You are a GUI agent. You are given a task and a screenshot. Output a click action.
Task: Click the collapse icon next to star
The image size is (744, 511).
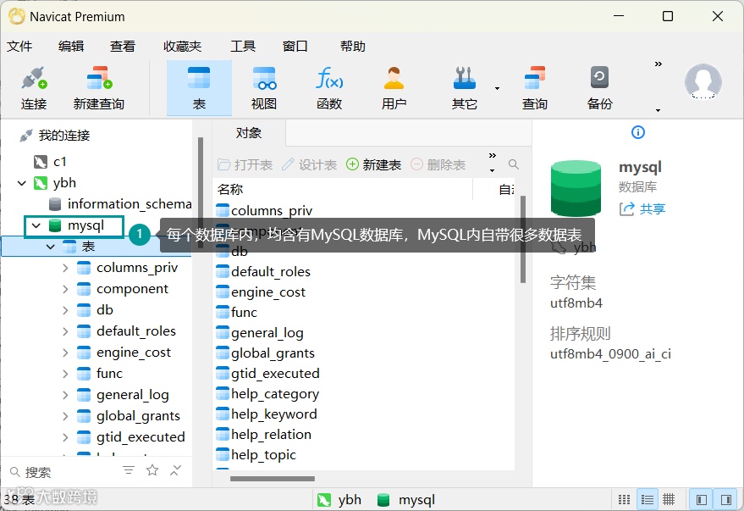point(175,470)
